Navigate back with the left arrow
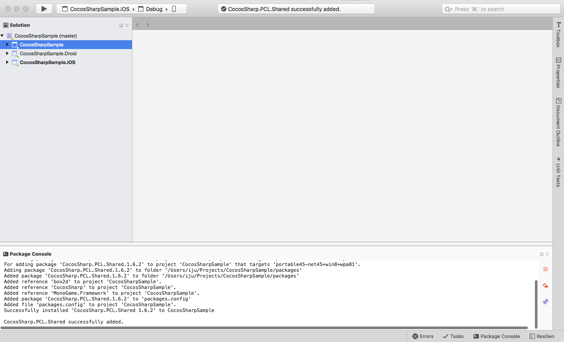 (x=138, y=25)
